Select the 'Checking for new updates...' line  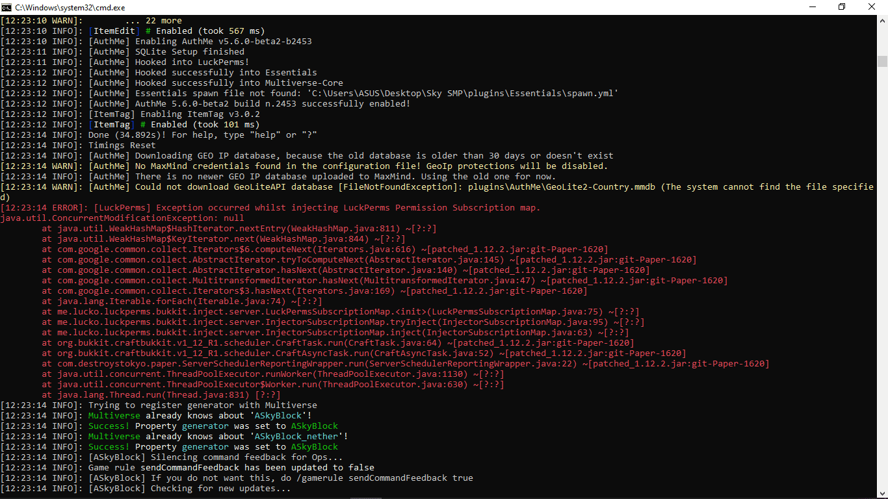pos(146,489)
